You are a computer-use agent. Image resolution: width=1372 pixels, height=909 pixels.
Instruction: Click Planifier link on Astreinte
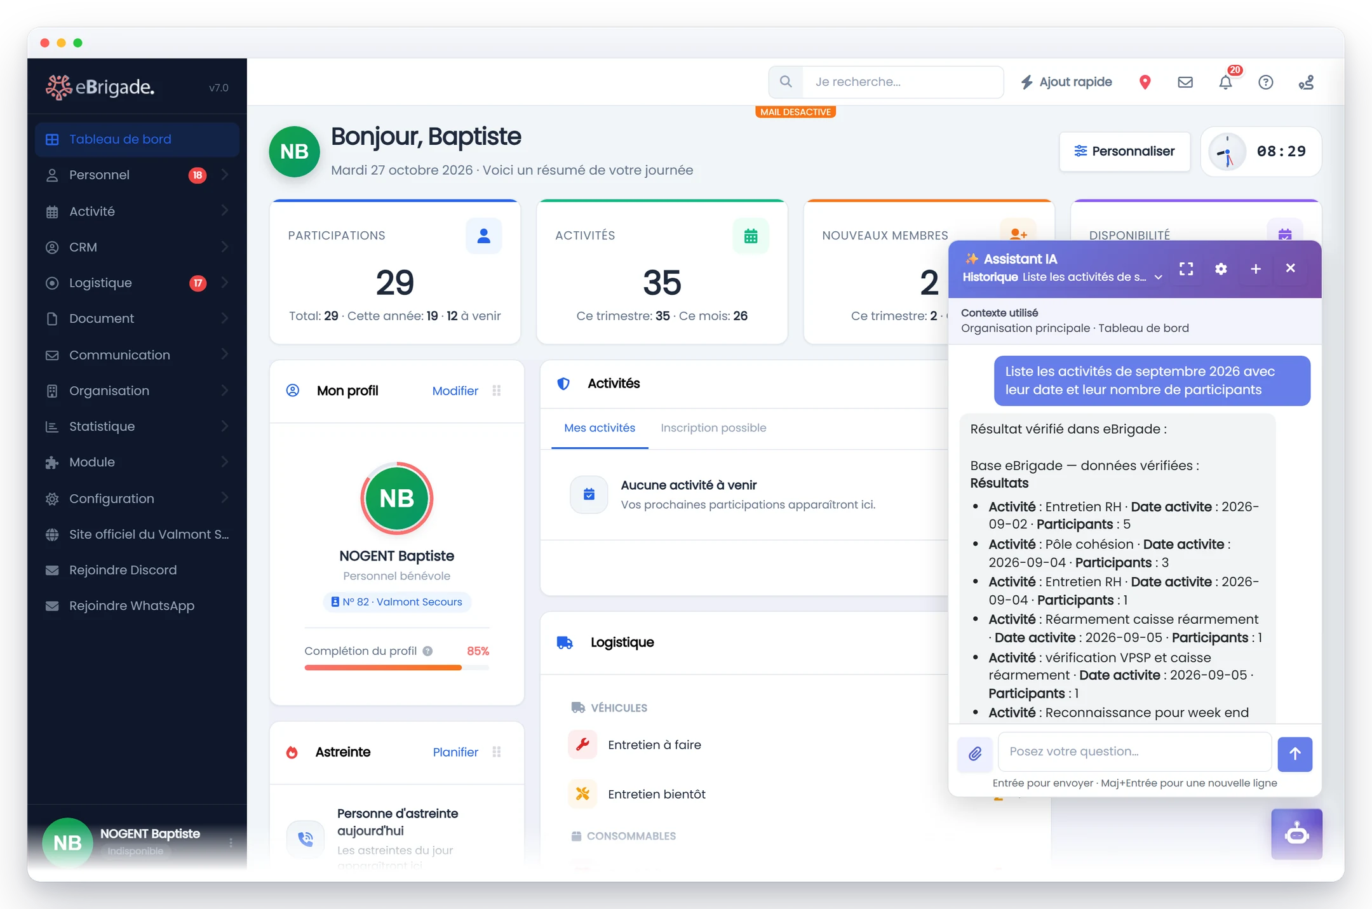(x=455, y=752)
